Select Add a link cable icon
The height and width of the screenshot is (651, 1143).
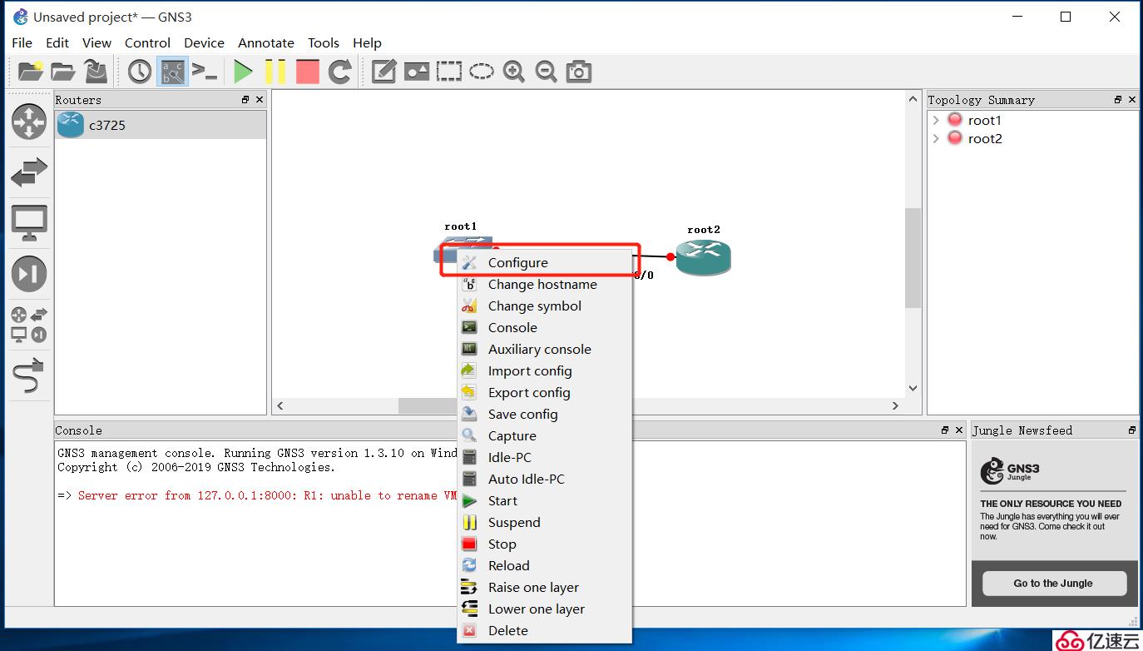click(29, 376)
